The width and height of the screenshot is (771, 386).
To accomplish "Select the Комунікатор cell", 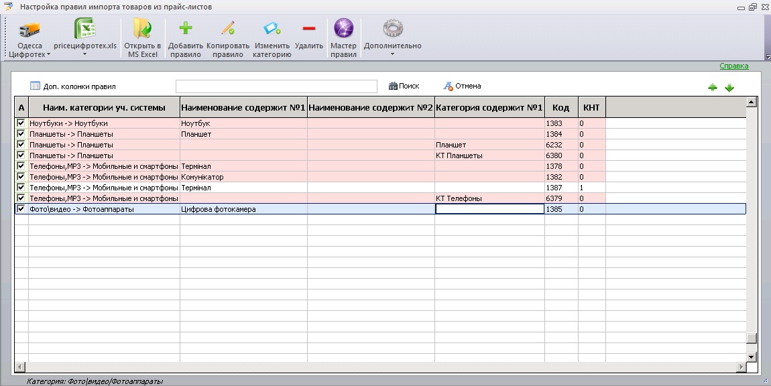I will point(243,176).
